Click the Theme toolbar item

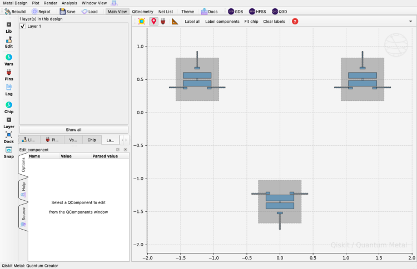pos(187,12)
